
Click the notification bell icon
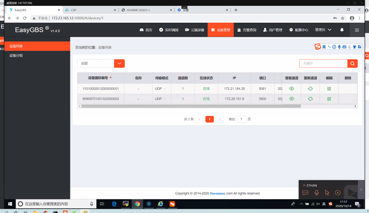pyautogui.click(x=342, y=30)
